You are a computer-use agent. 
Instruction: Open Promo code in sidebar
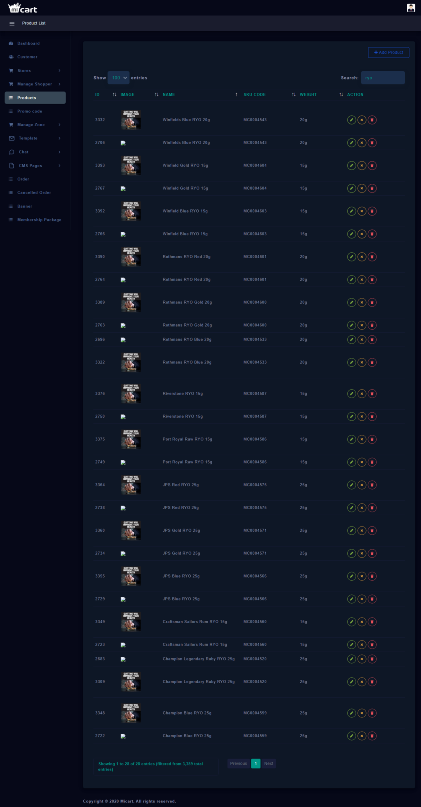(35, 111)
